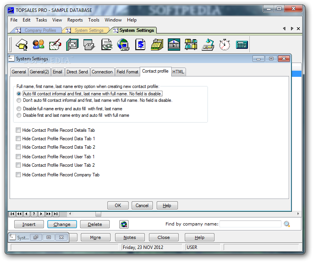Click the Change button
The height and width of the screenshot is (262, 313).
(62, 224)
